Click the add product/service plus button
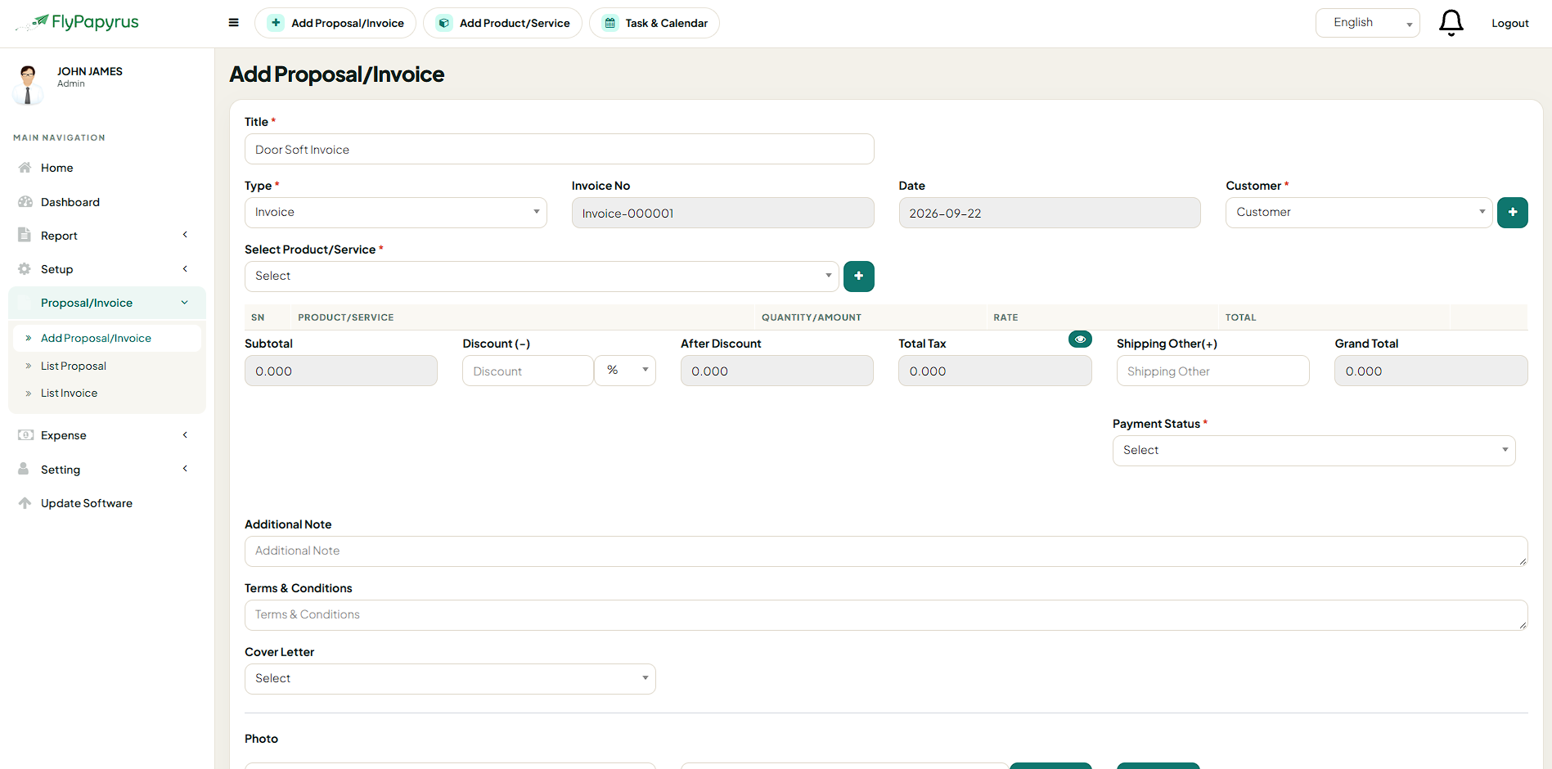The image size is (1552, 769). 859,277
